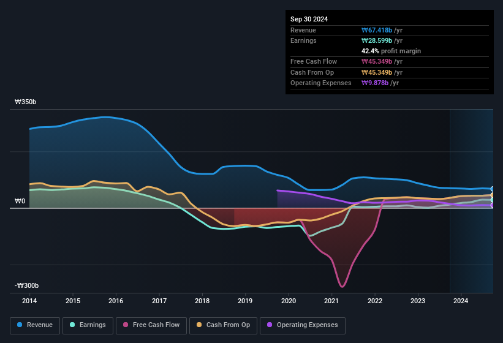Click the orange Cash From Op endpoint marker

click(493, 195)
